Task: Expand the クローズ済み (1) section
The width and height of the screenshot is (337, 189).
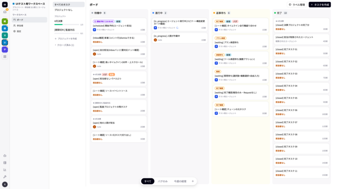Action: (x=64, y=45)
